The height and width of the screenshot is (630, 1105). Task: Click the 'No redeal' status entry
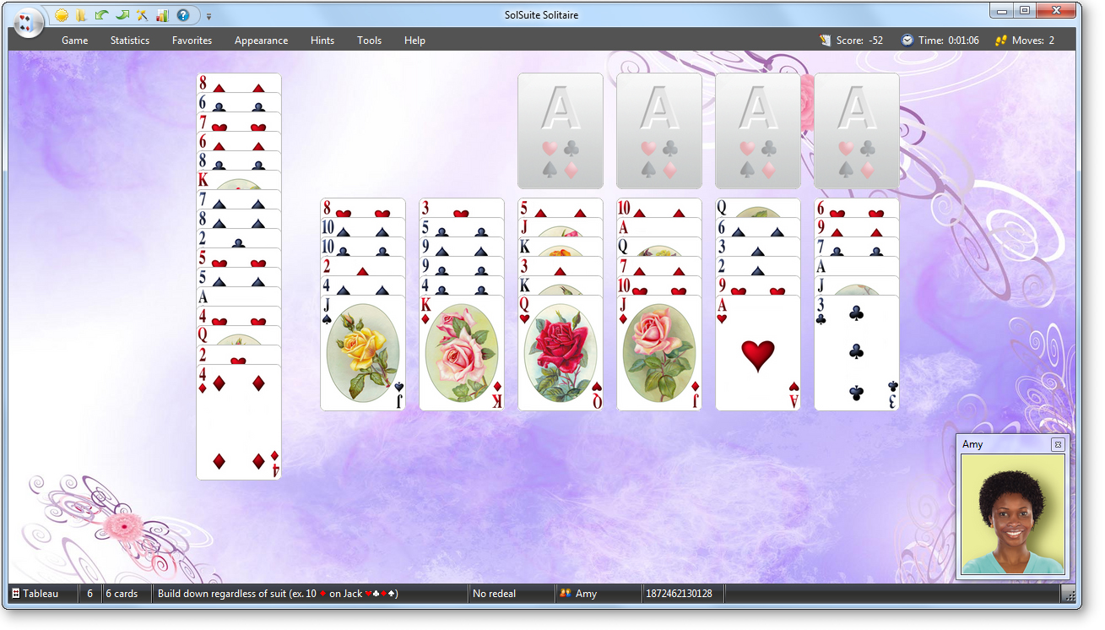(x=494, y=594)
